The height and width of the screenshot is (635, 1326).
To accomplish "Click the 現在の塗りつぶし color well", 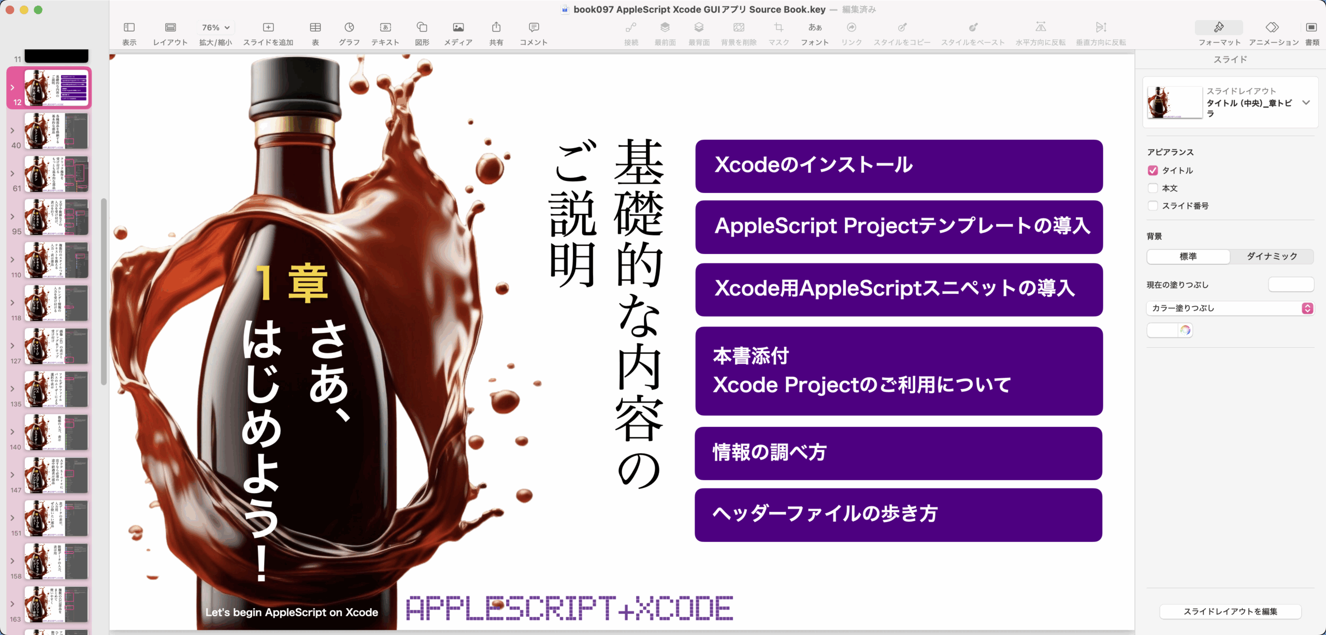I will pyautogui.click(x=1291, y=284).
